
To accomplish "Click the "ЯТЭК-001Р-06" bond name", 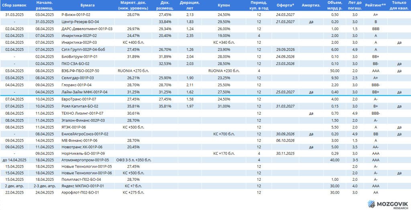I will pyautogui.click(x=74, y=127).
